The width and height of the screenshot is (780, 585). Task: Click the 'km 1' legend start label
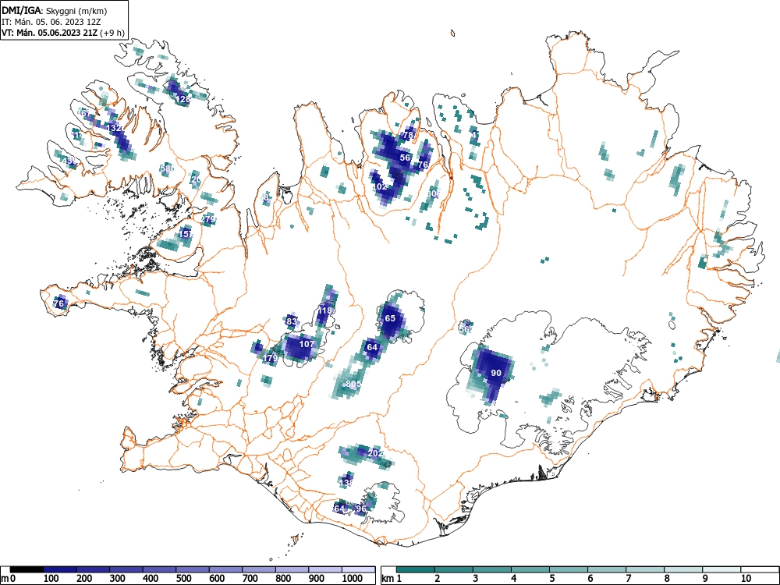[x=392, y=579]
